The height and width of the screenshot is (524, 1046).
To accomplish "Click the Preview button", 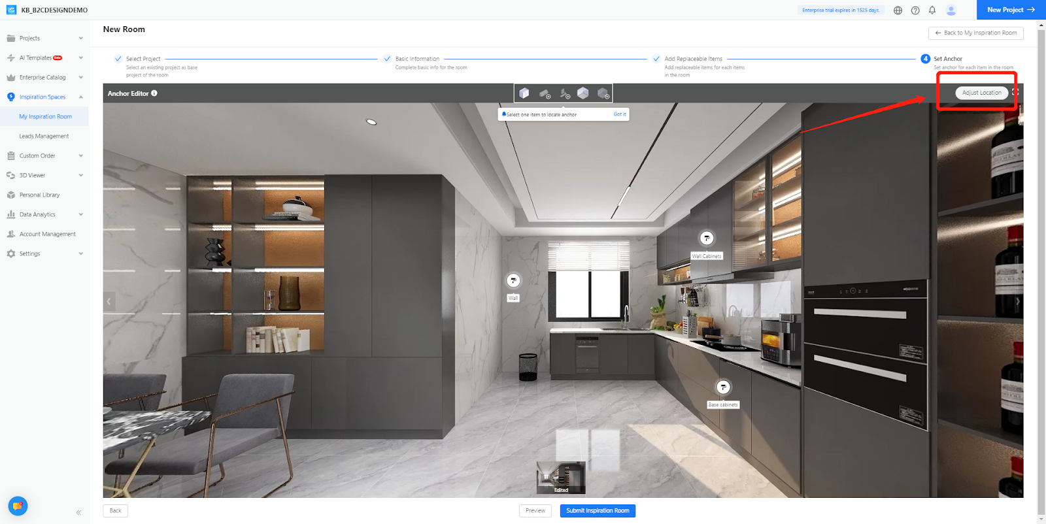I will click(535, 511).
